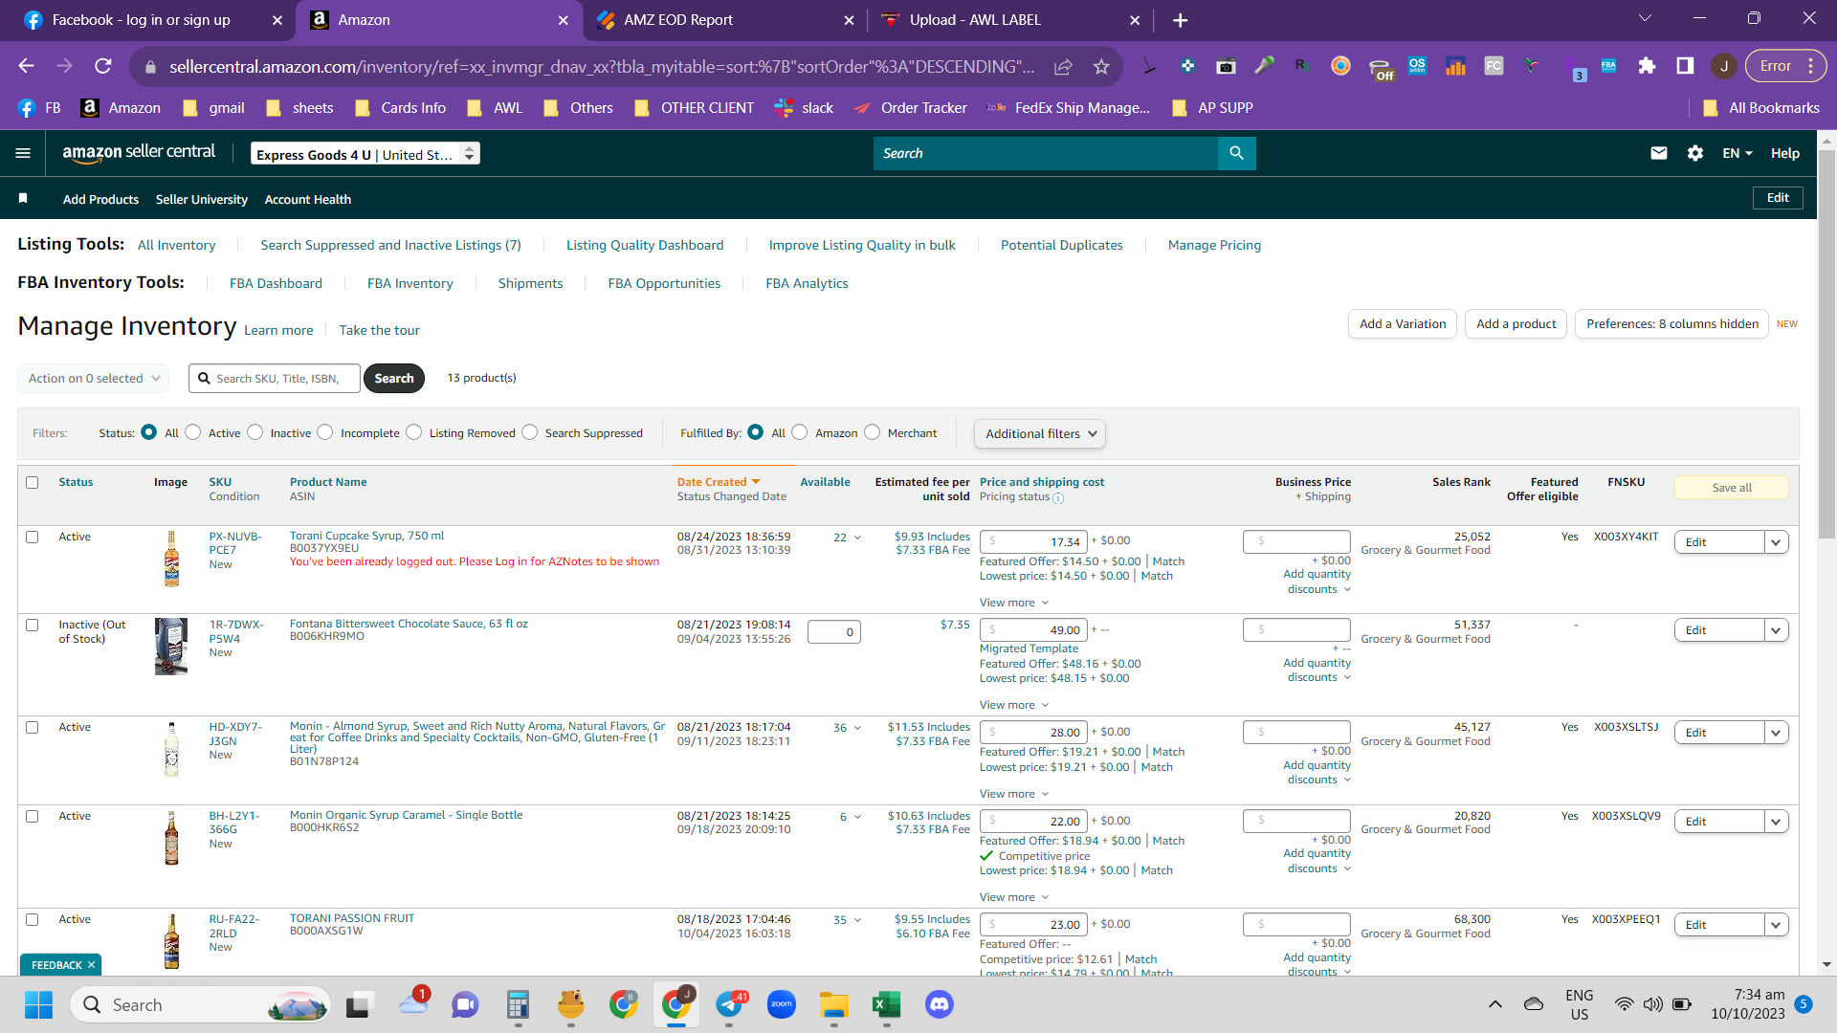Click into the Search SKU, Title, ISBN field

(x=275, y=379)
